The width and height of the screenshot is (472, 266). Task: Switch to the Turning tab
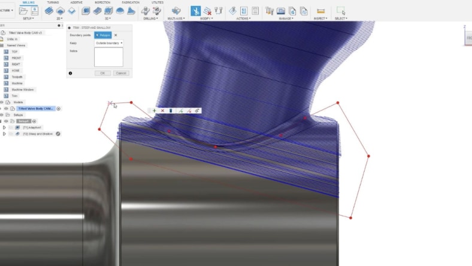point(53,2)
